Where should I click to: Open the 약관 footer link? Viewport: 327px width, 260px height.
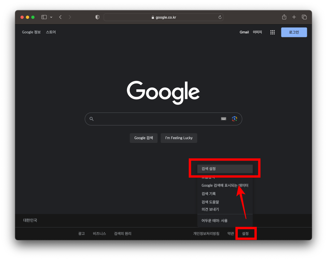pos(231,234)
